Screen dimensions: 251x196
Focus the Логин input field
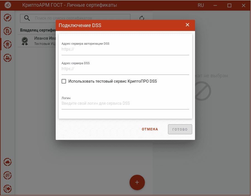(x=125, y=104)
